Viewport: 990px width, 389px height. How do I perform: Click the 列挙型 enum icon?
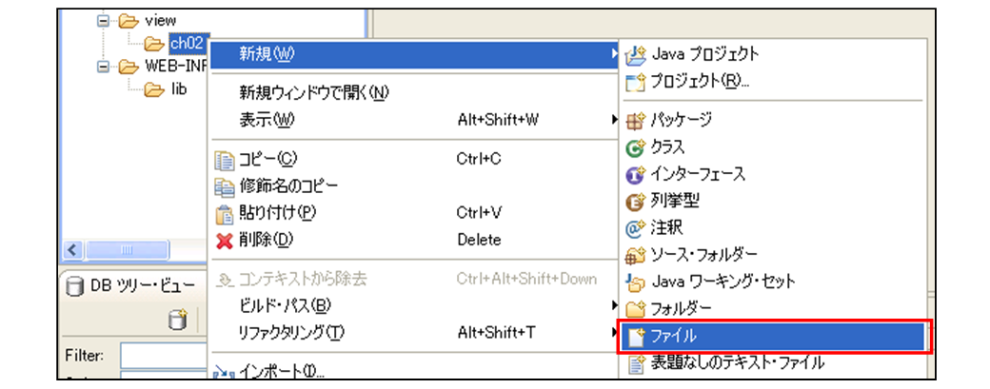(635, 202)
